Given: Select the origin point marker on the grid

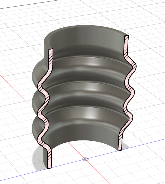Looking at the screenshot, I should pyautogui.click(x=85, y=159).
